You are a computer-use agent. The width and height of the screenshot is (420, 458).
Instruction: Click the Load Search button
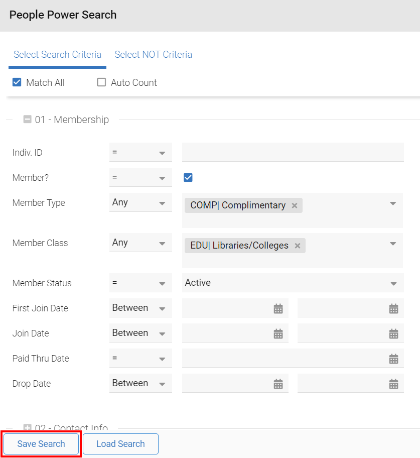120,444
